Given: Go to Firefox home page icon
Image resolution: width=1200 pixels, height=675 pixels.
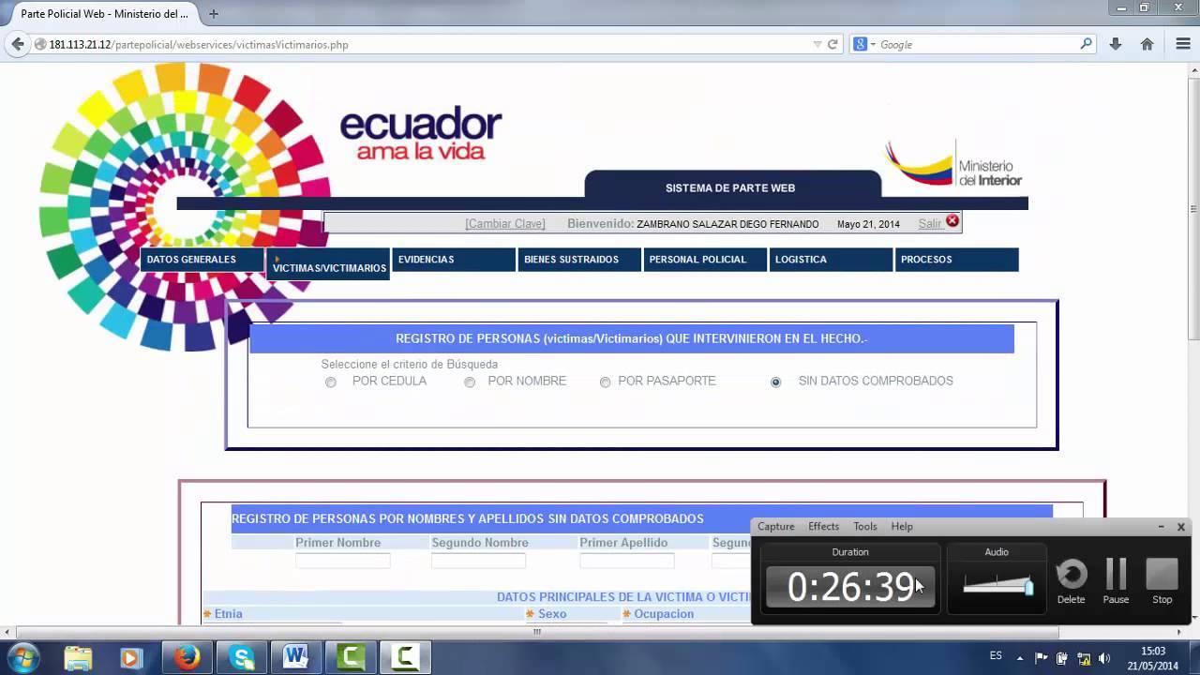Looking at the screenshot, I should [1147, 44].
